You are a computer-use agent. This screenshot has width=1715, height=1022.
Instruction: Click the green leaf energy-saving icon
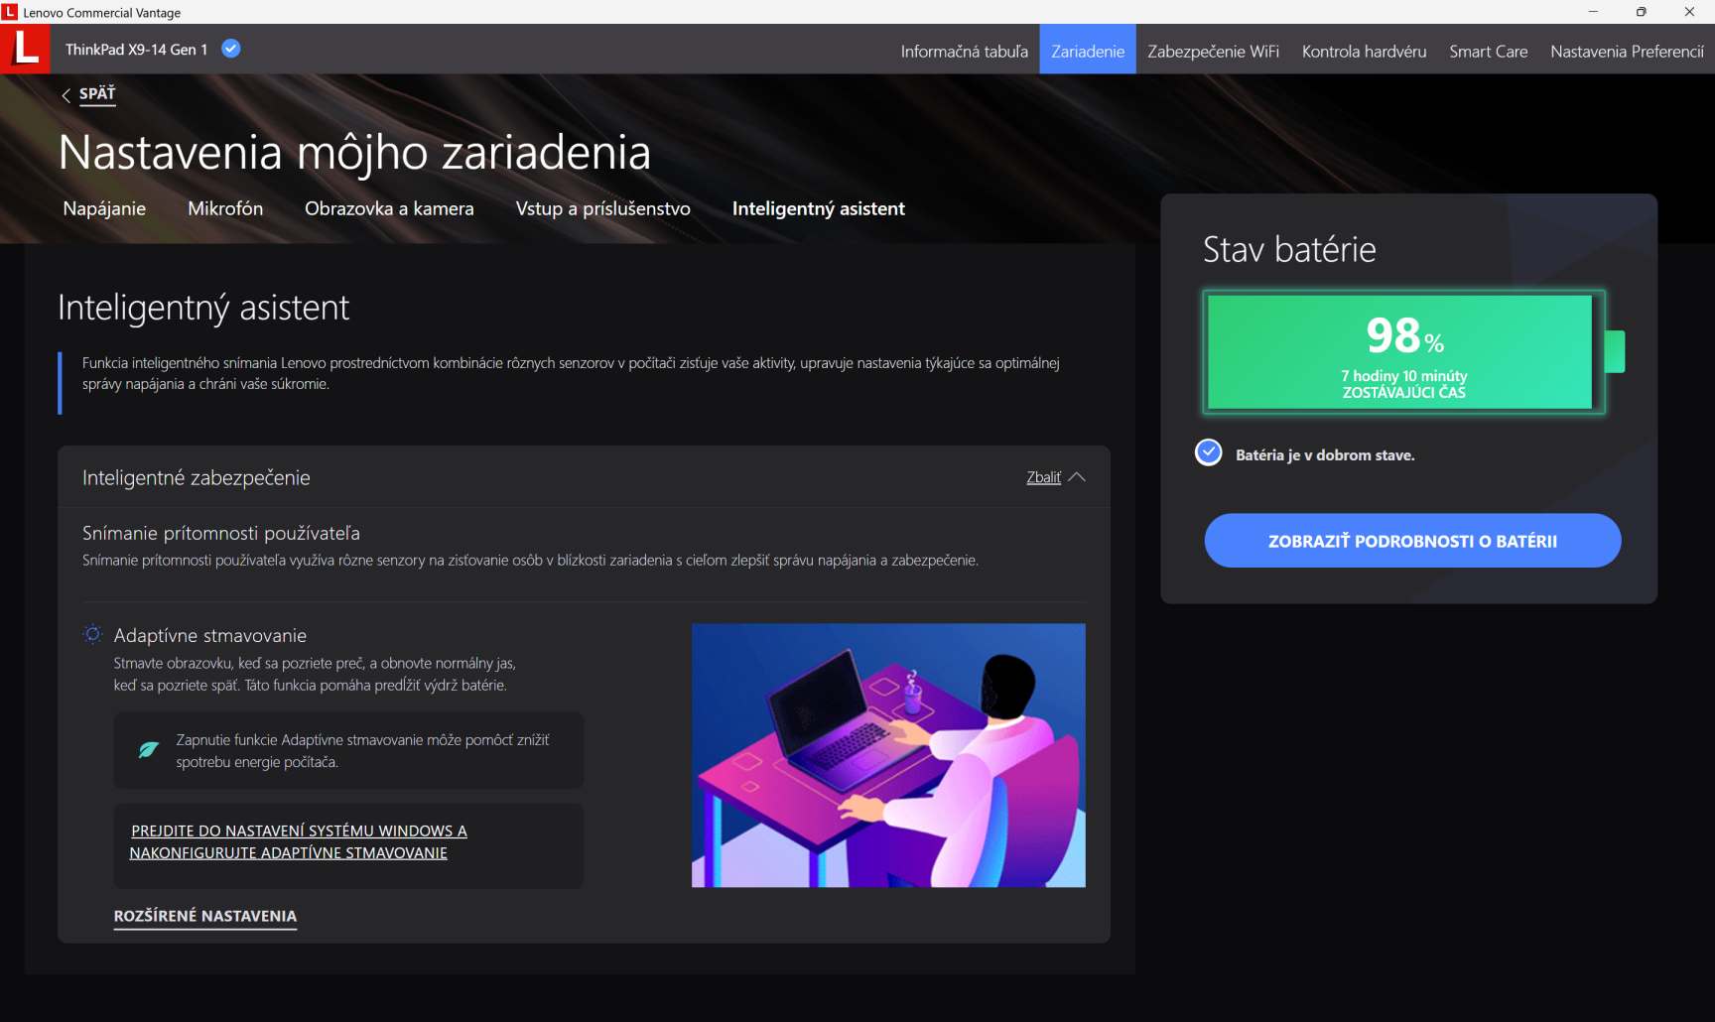tap(149, 750)
